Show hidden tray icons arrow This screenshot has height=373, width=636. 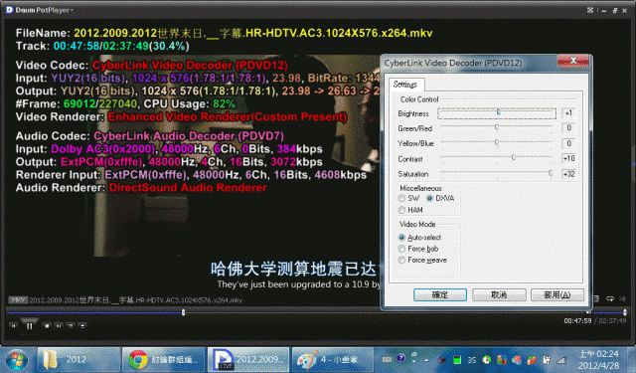(x=426, y=360)
